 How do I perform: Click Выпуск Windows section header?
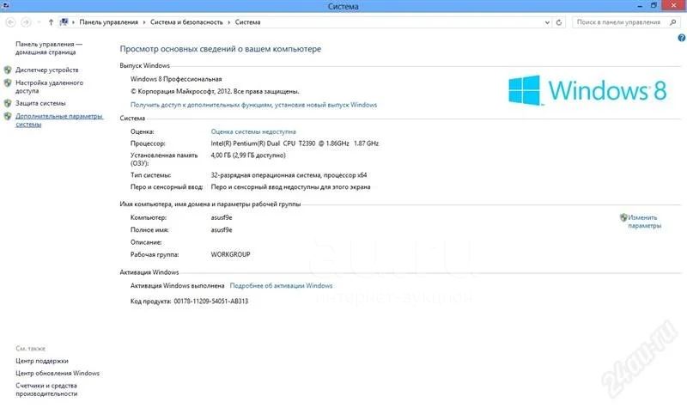tap(144, 66)
